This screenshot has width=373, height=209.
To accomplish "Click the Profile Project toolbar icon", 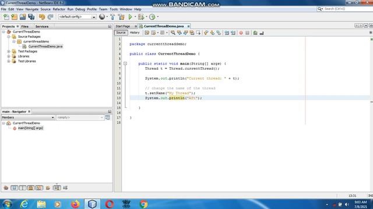I will tap(152, 17).
